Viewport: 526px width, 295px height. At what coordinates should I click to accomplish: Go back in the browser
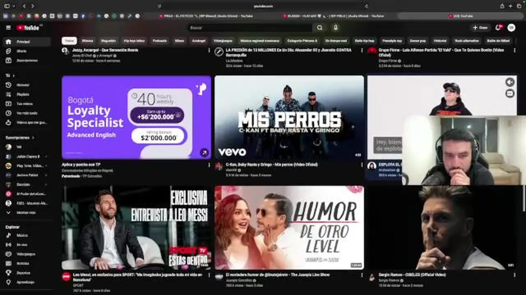coord(24,6)
